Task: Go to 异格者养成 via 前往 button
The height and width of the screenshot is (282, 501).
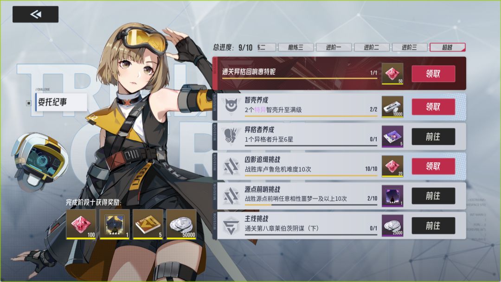Action: coord(433,137)
